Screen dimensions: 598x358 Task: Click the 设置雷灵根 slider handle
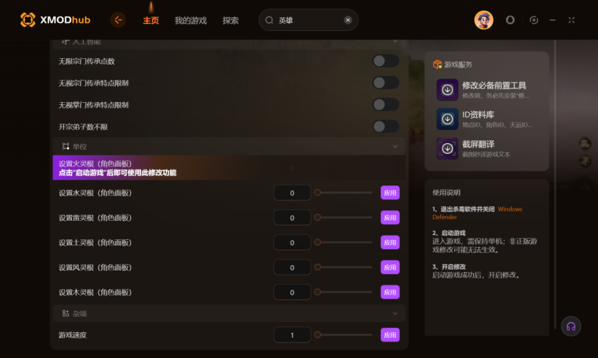point(317,218)
